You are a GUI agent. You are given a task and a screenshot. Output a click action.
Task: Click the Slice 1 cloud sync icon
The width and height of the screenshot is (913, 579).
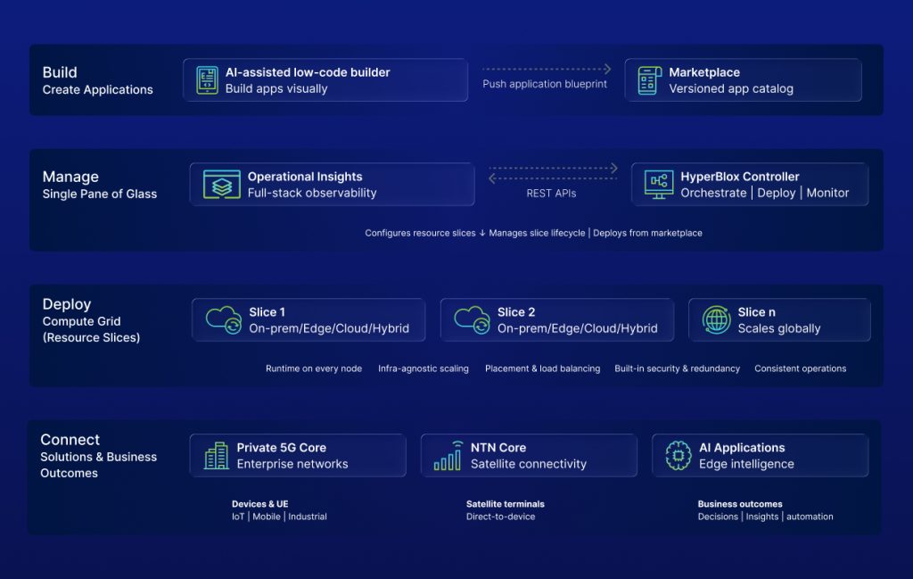point(224,319)
